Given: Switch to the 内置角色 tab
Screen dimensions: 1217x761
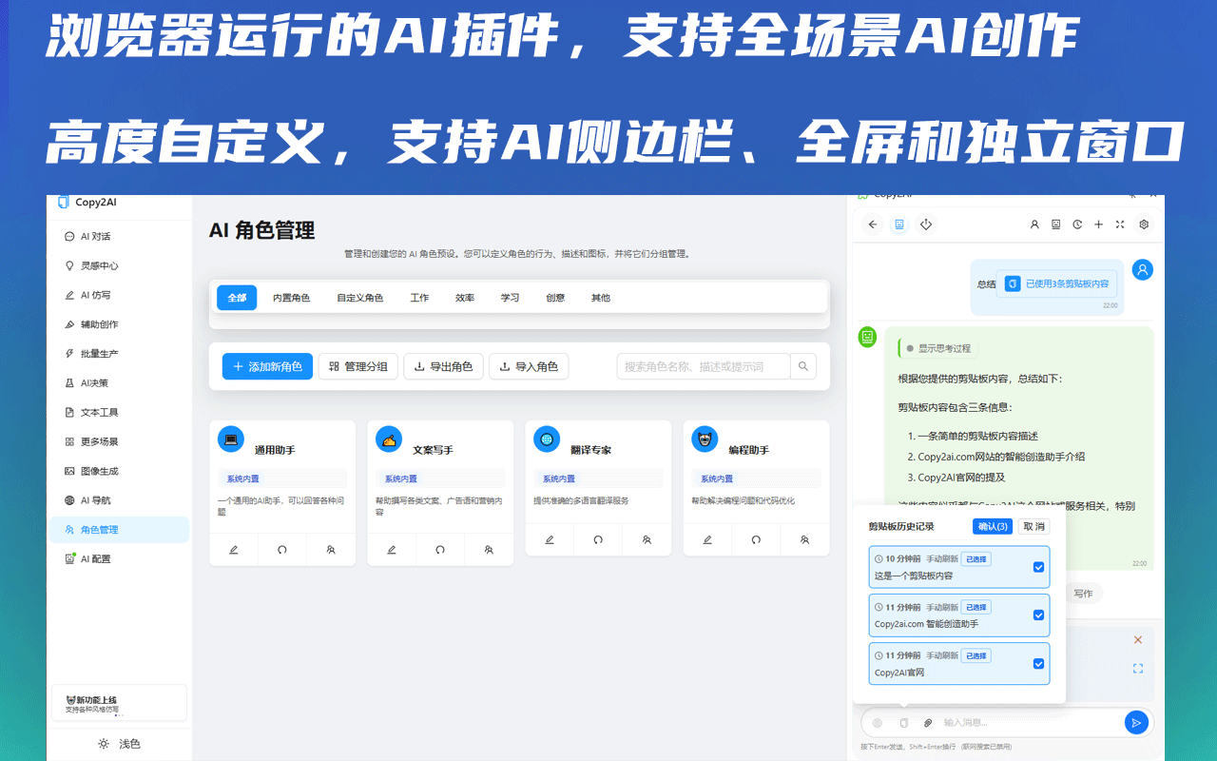Looking at the screenshot, I should [291, 298].
